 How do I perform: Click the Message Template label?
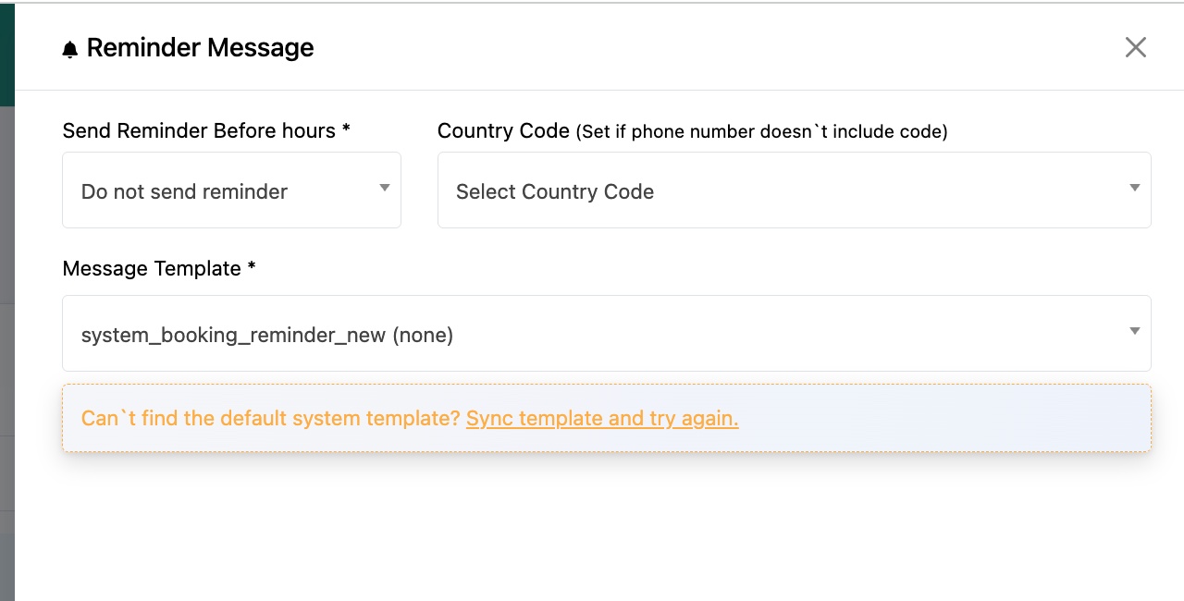click(x=159, y=268)
